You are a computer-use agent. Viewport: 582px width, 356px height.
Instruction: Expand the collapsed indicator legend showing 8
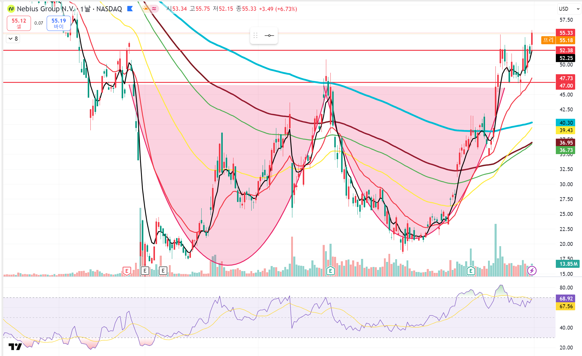tap(13, 39)
